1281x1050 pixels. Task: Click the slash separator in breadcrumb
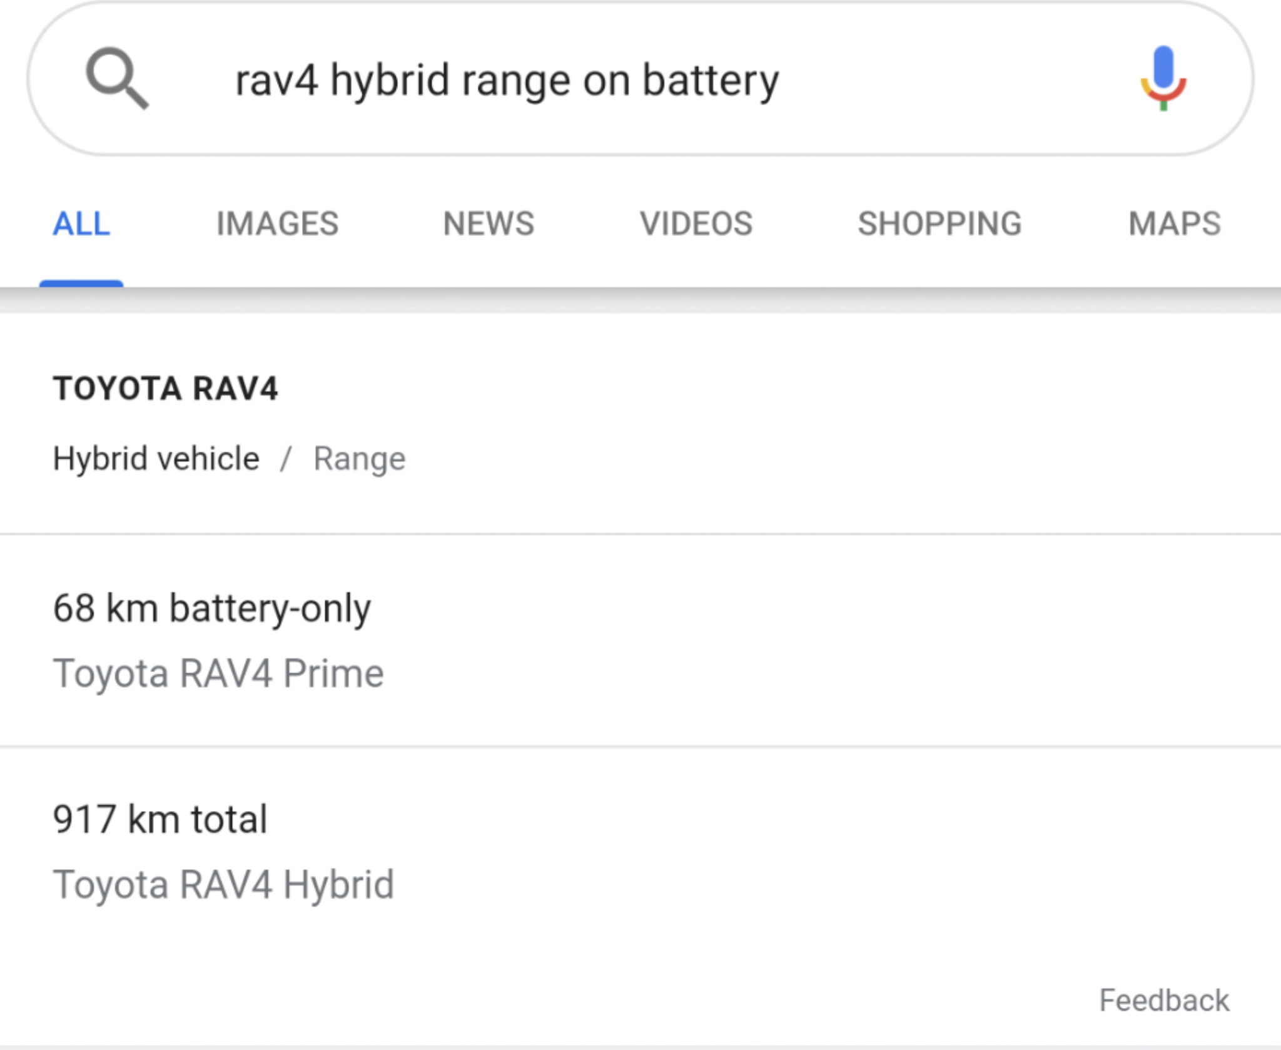[286, 459]
